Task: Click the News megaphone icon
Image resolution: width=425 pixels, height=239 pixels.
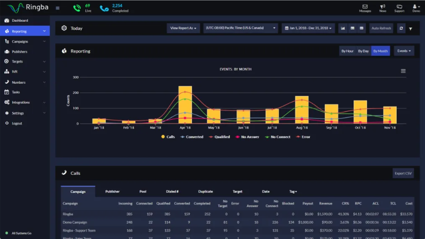Action: point(382,7)
